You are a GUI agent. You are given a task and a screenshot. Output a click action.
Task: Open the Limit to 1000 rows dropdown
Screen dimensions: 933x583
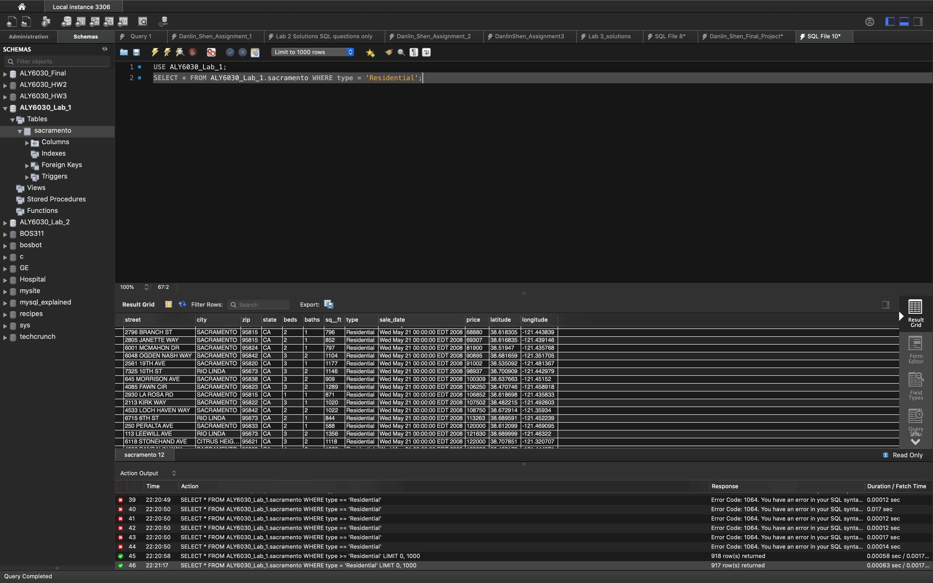pyautogui.click(x=312, y=52)
